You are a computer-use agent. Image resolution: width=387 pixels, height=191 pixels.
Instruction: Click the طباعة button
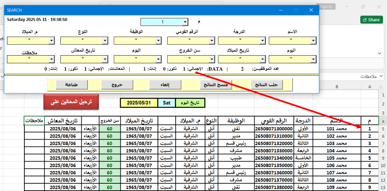[x=72, y=85]
